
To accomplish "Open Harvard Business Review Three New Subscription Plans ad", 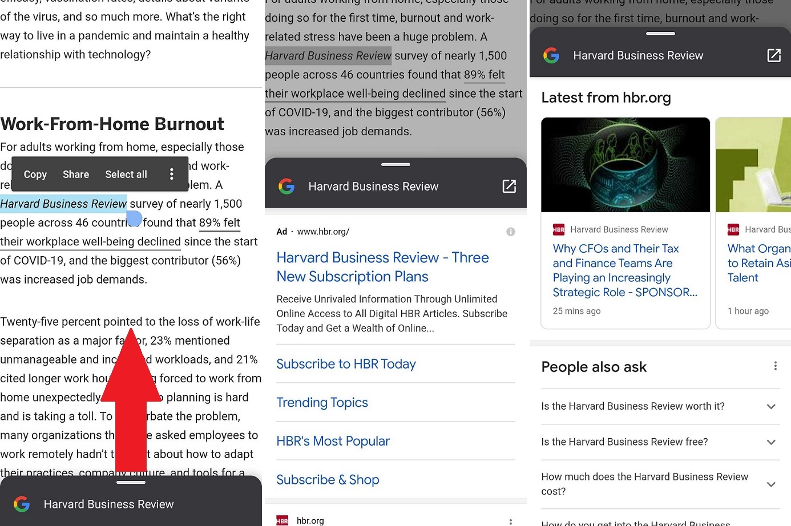I will point(382,267).
